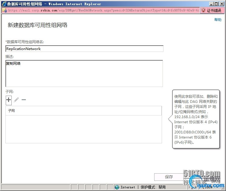
Task: Edit selected subnet with pencil icon
Action: tap(16, 100)
